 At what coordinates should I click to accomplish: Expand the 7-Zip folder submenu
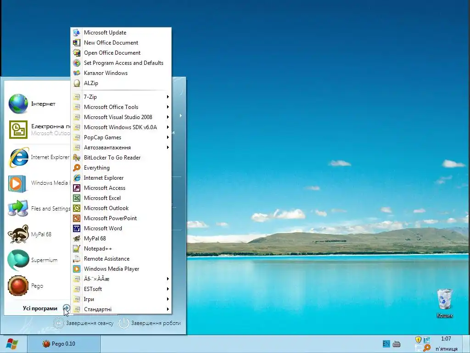tap(121, 97)
